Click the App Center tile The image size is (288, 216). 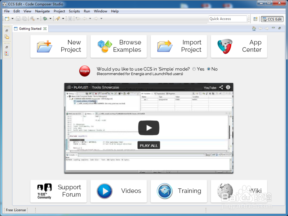tap(239, 46)
